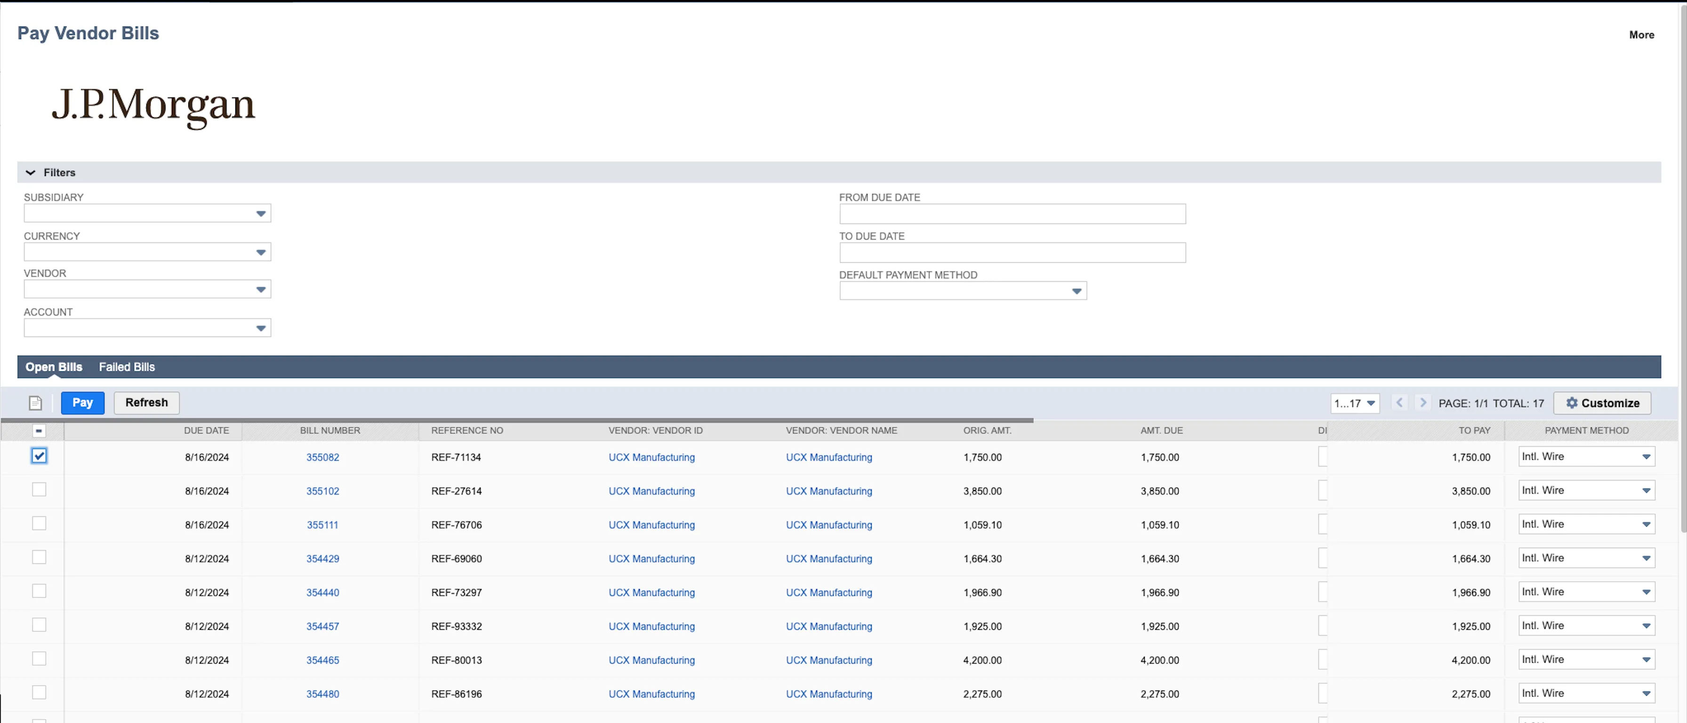Open Customize with the gear icon

coord(1602,403)
